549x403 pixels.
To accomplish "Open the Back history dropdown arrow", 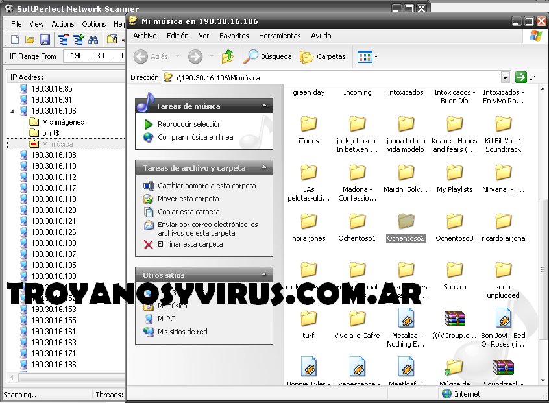I will [x=178, y=56].
